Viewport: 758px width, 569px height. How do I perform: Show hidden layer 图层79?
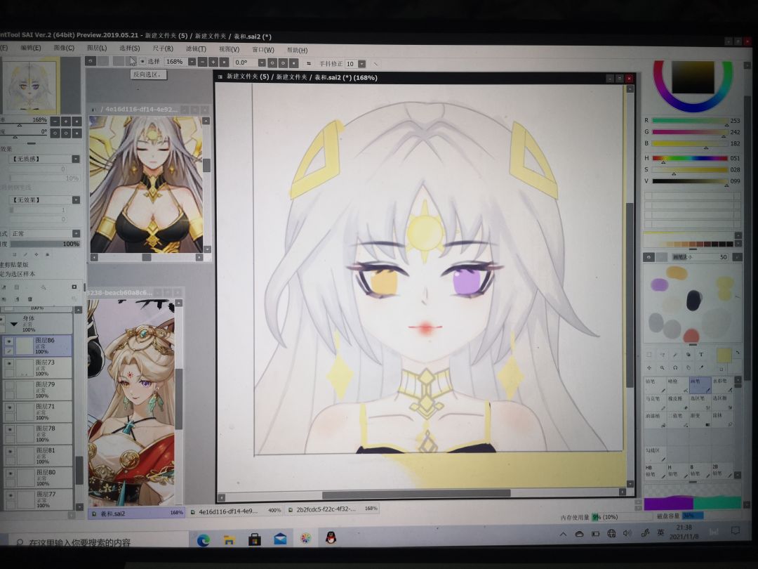pyautogui.click(x=9, y=386)
